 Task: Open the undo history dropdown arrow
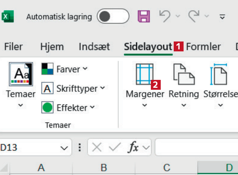click(178, 16)
